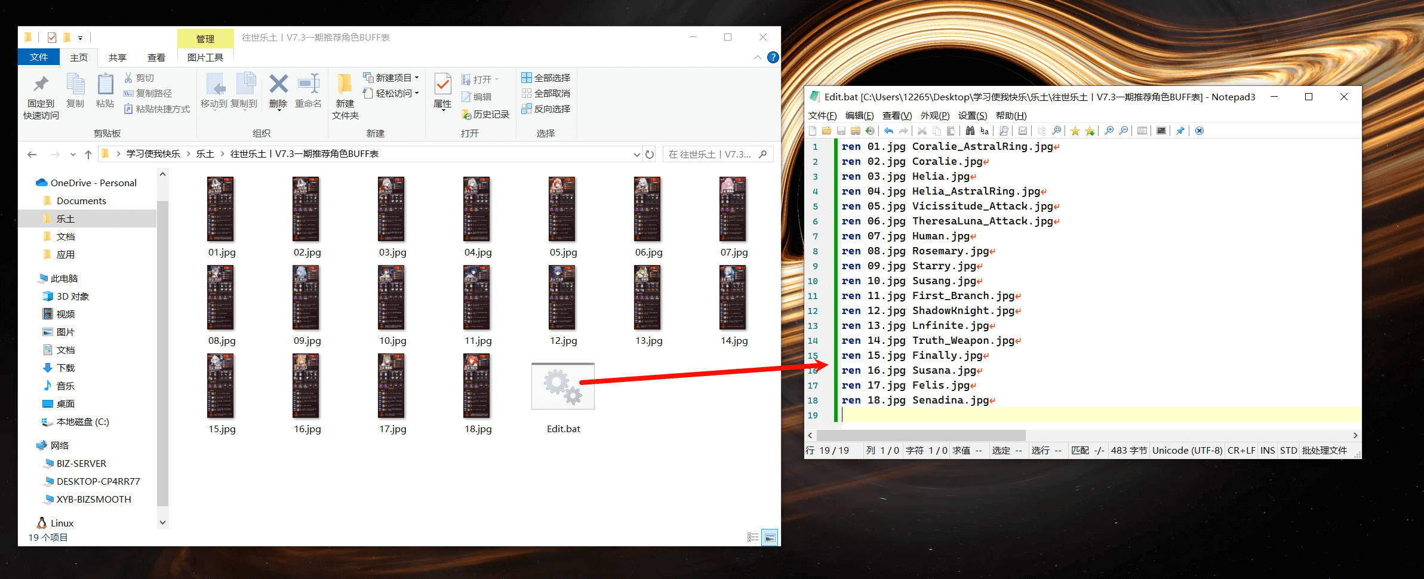Viewport: 1424px width, 579px height.
Task: Click scroll right arrow in Notepad3
Action: [1355, 435]
